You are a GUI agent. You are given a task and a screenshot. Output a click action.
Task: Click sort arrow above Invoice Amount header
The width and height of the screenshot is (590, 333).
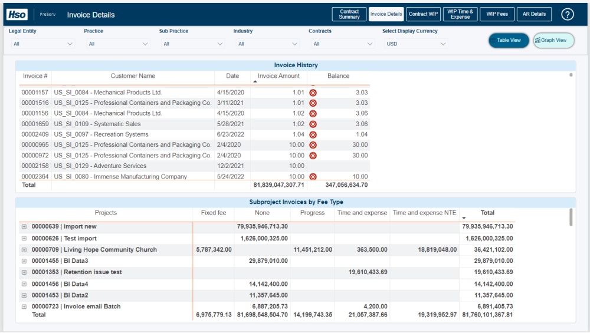tap(255, 81)
